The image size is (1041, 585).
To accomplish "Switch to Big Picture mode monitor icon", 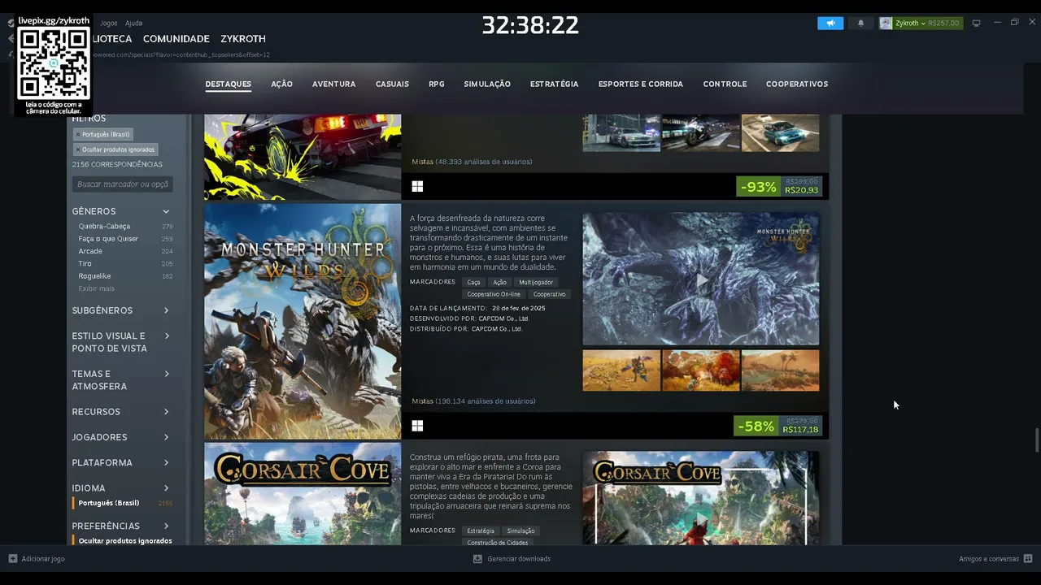I will (x=977, y=23).
